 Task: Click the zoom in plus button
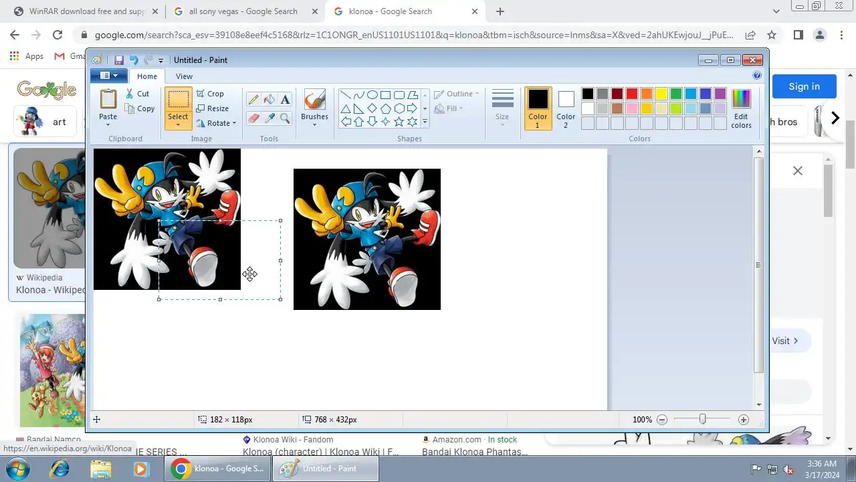pos(743,420)
